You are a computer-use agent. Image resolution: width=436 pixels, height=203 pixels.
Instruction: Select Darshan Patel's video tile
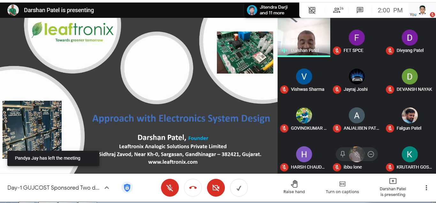click(304, 37)
